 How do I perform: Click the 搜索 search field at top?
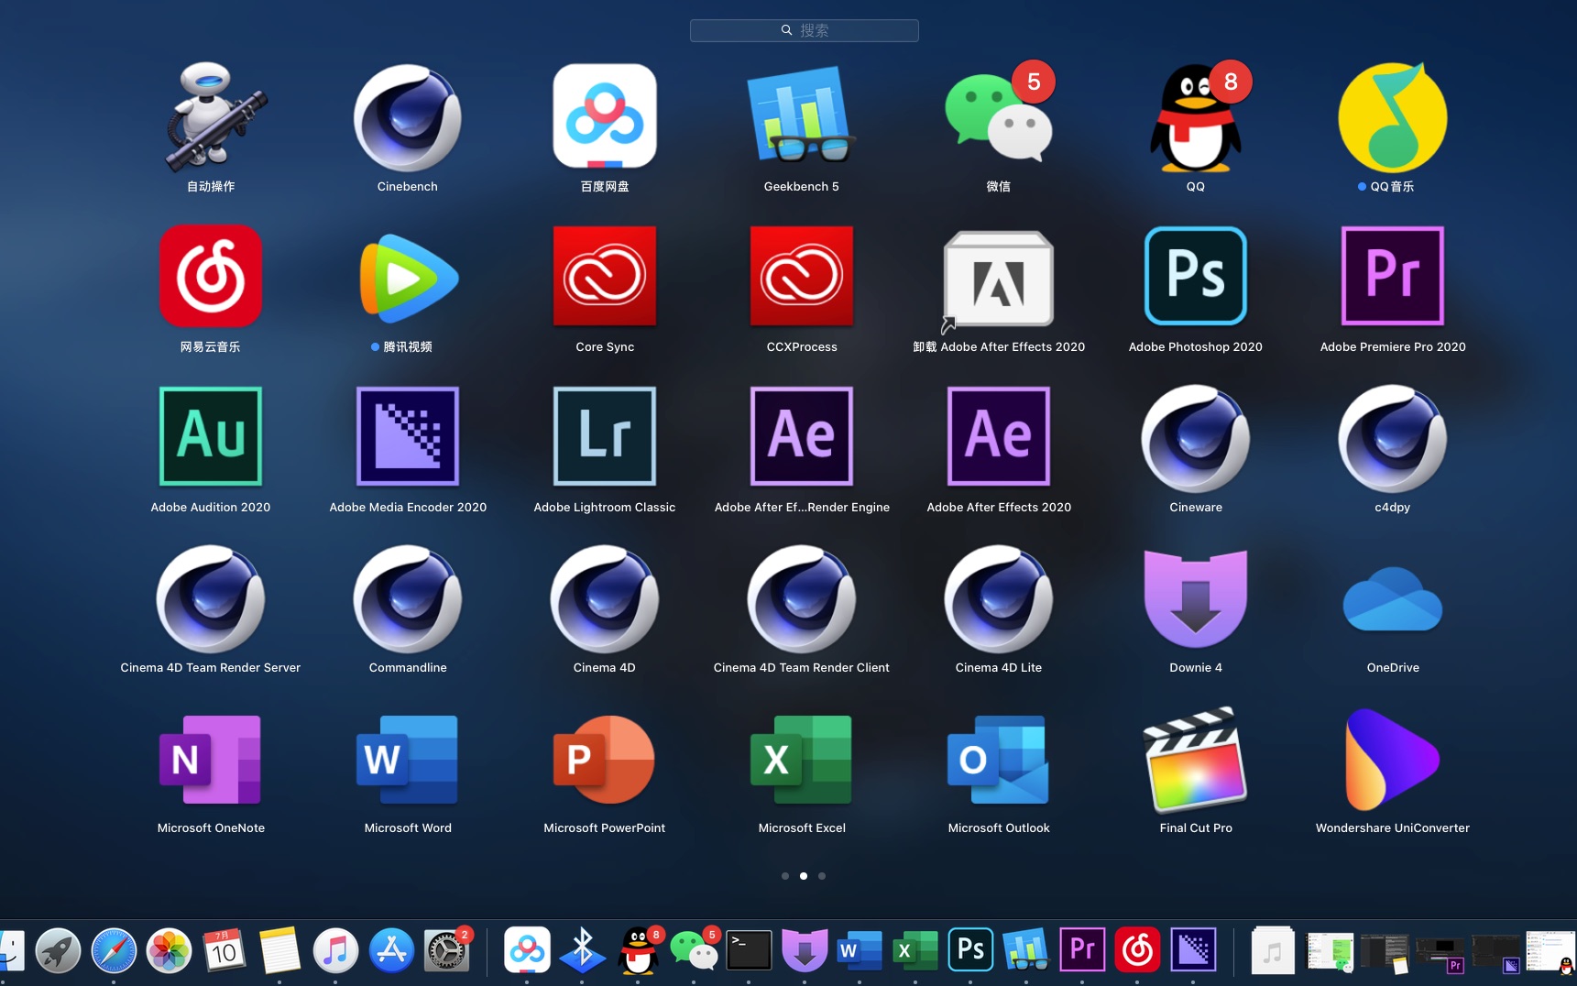point(805,30)
